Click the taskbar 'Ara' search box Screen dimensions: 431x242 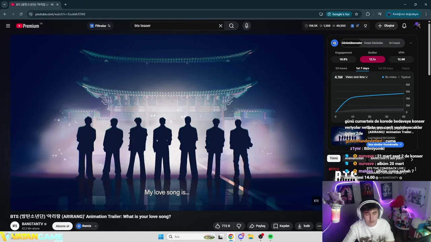[191, 237]
